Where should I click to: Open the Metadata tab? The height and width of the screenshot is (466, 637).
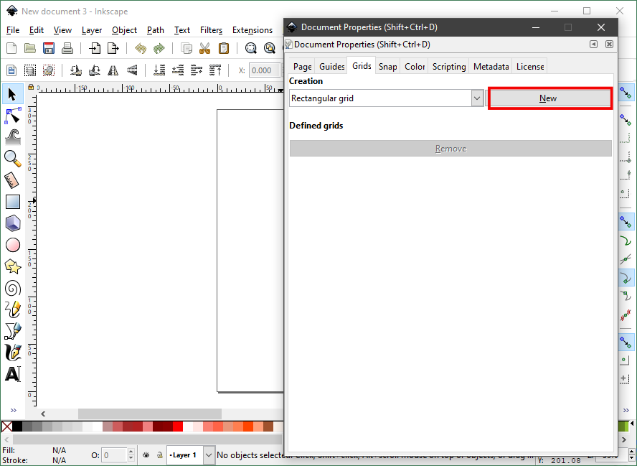(491, 67)
